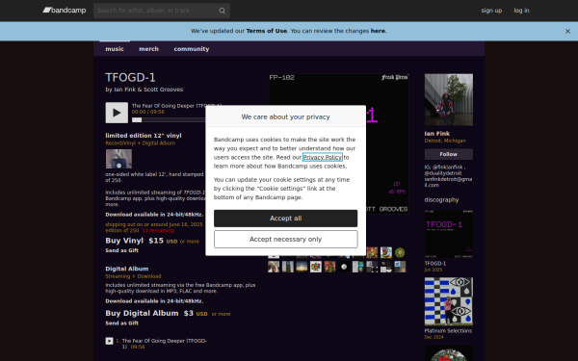Click the 'here' link in banner
Image resolution: width=578 pixels, height=361 pixels.
pos(378,31)
